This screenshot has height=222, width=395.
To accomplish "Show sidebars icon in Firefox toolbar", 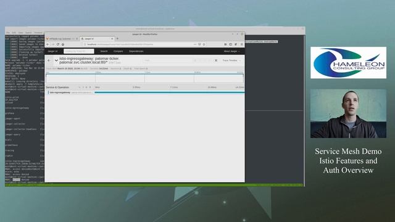I will point(230,44).
